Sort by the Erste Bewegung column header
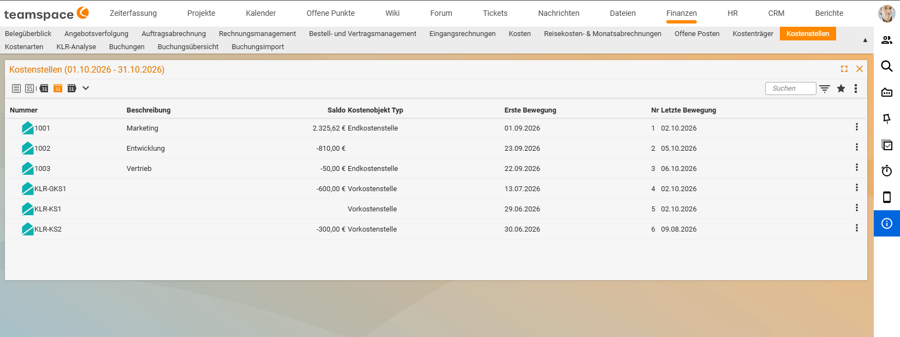 [530, 110]
